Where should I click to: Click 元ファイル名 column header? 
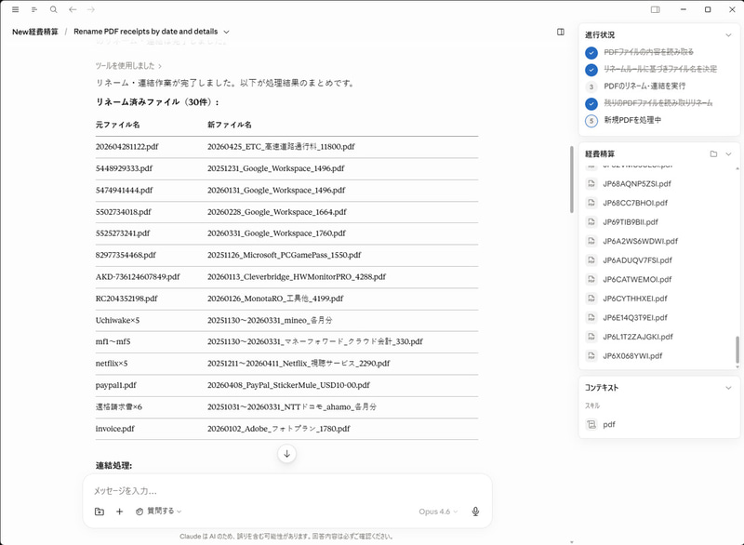click(x=117, y=125)
